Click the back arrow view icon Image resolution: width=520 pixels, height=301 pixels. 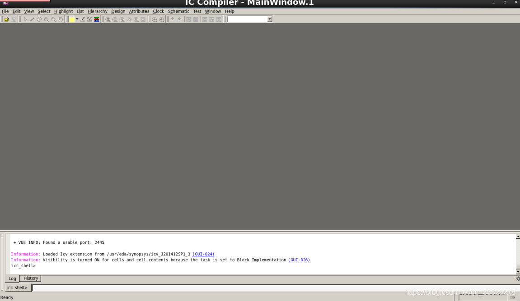pyautogui.click(x=155, y=19)
